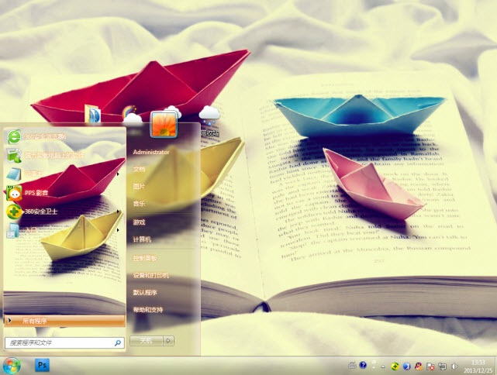Screen dimensions: 497x375
Task: Open 图片 pictures from Start menu
Action: [139, 187]
